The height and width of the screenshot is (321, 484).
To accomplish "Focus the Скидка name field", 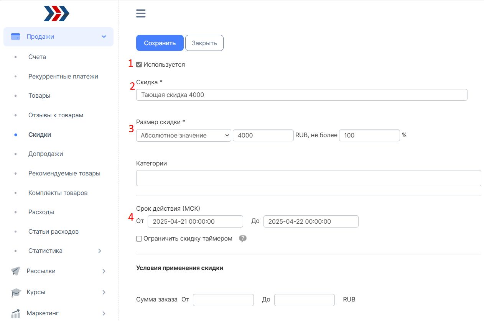I will tap(302, 95).
